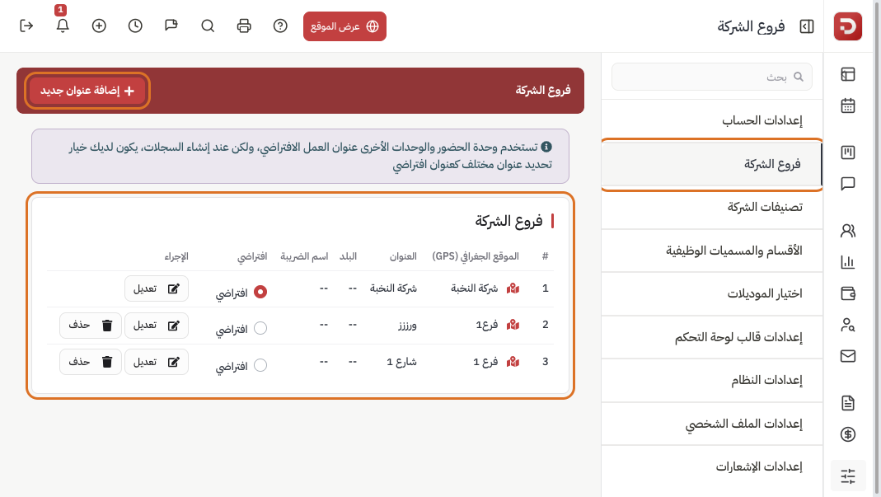Open اختيار الموديلات menu item
This screenshot has width=881, height=497.
712,293
